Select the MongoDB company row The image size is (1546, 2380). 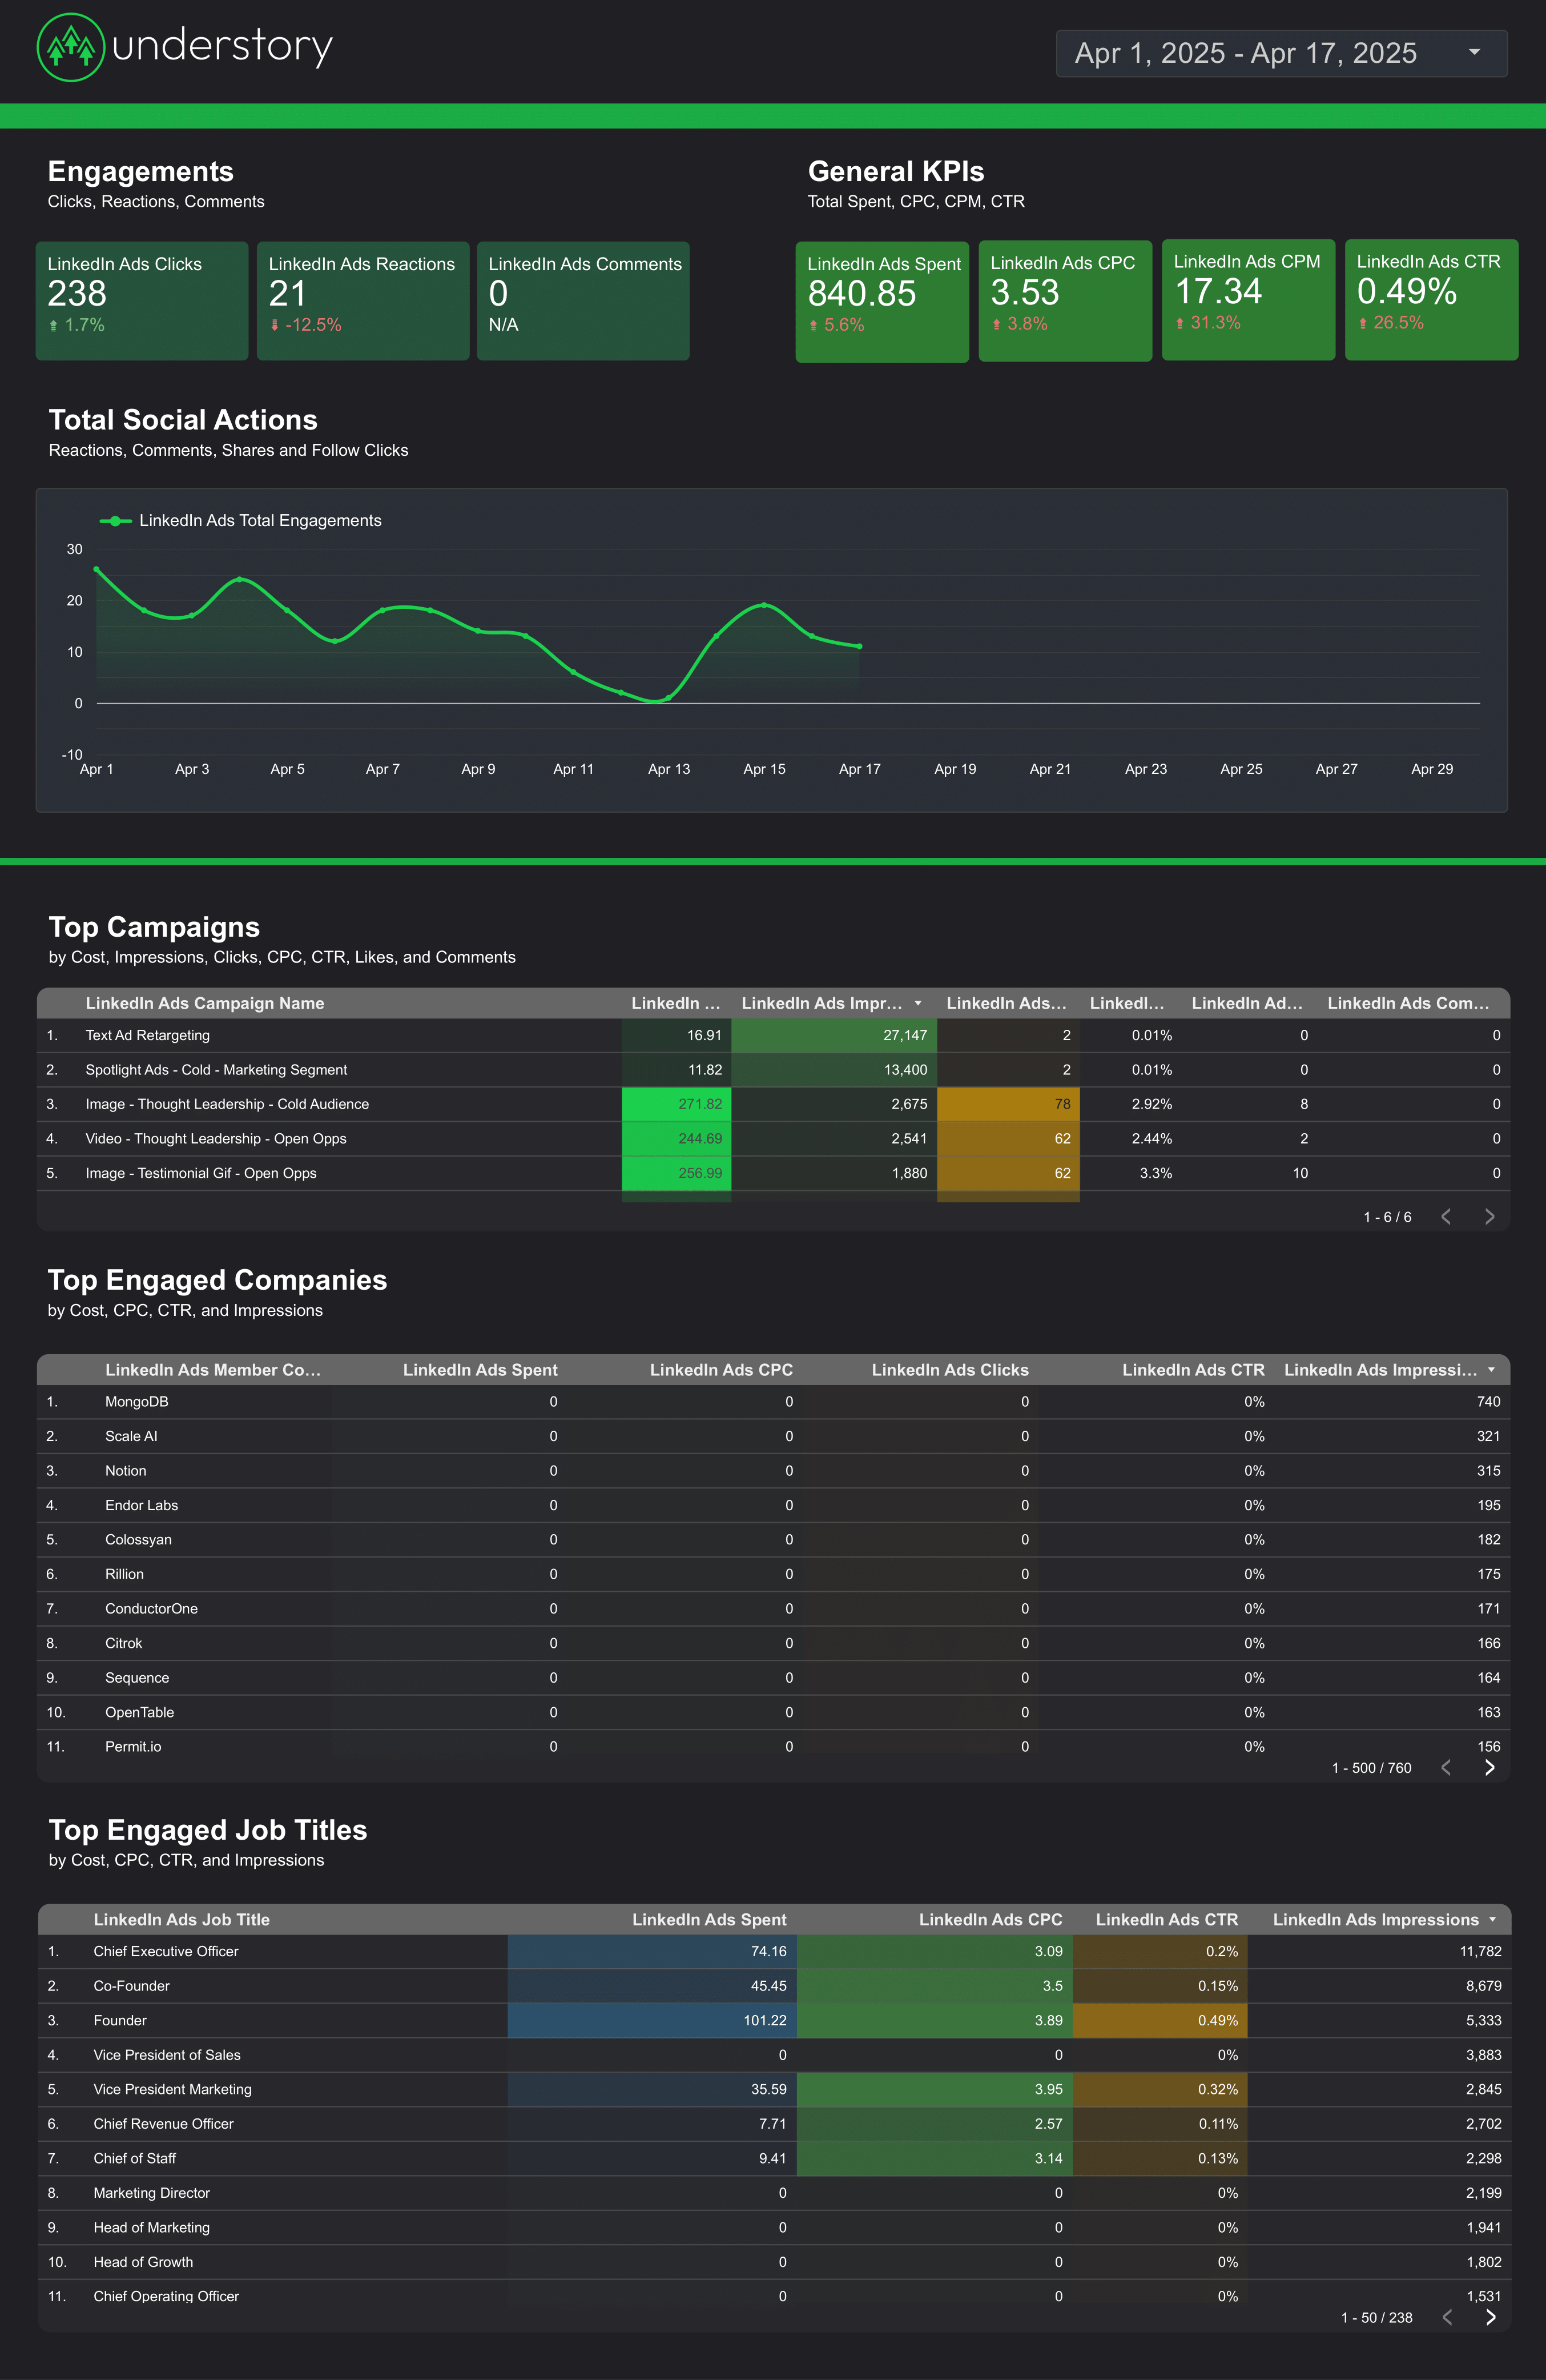(137, 1401)
